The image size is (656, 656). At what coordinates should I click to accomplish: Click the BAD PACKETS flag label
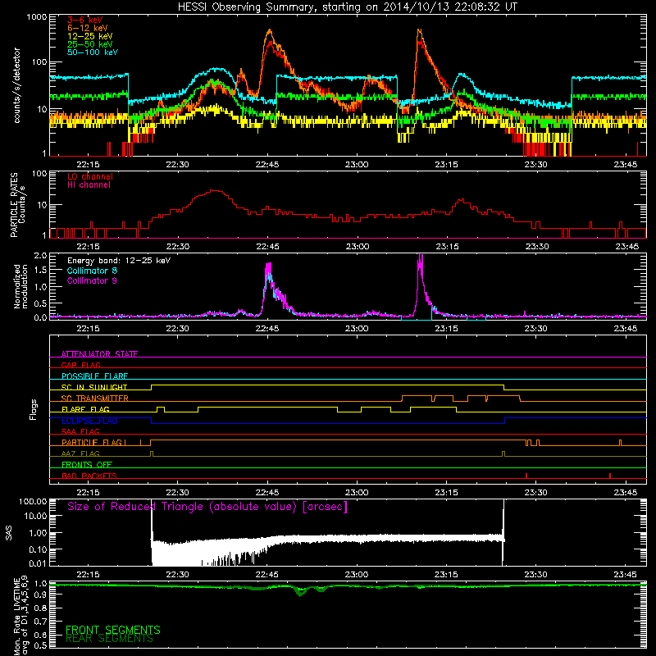click(89, 476)
